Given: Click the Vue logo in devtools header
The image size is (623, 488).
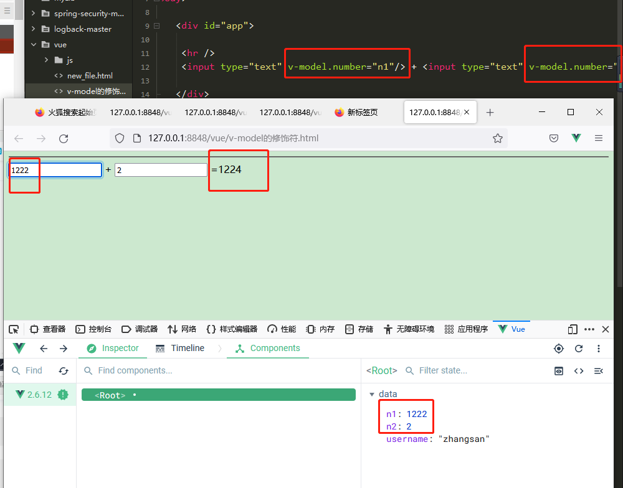Looking at the screenshot, I should (19, 348).
